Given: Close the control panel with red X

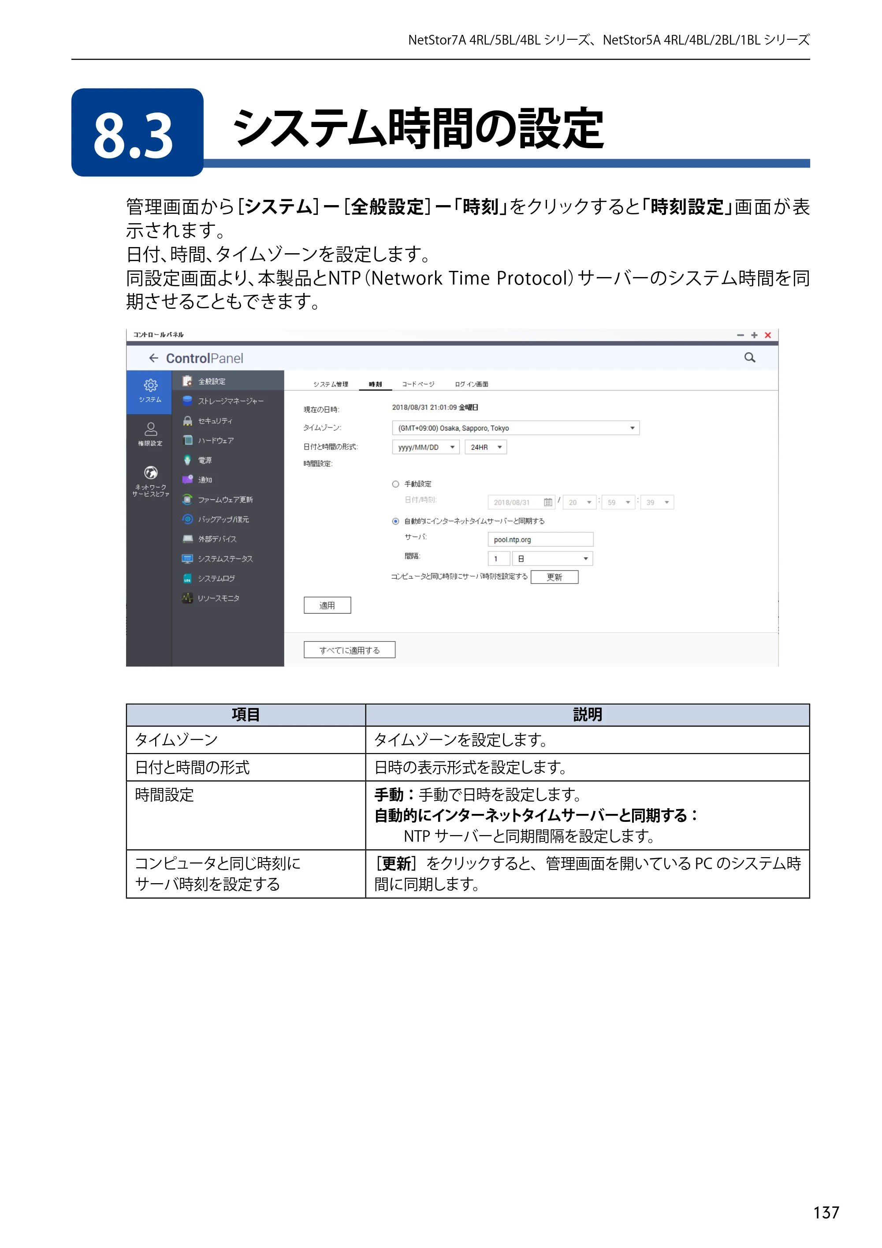Looking at the screenshot, I should pyautogui.click(x=768, y=335).
